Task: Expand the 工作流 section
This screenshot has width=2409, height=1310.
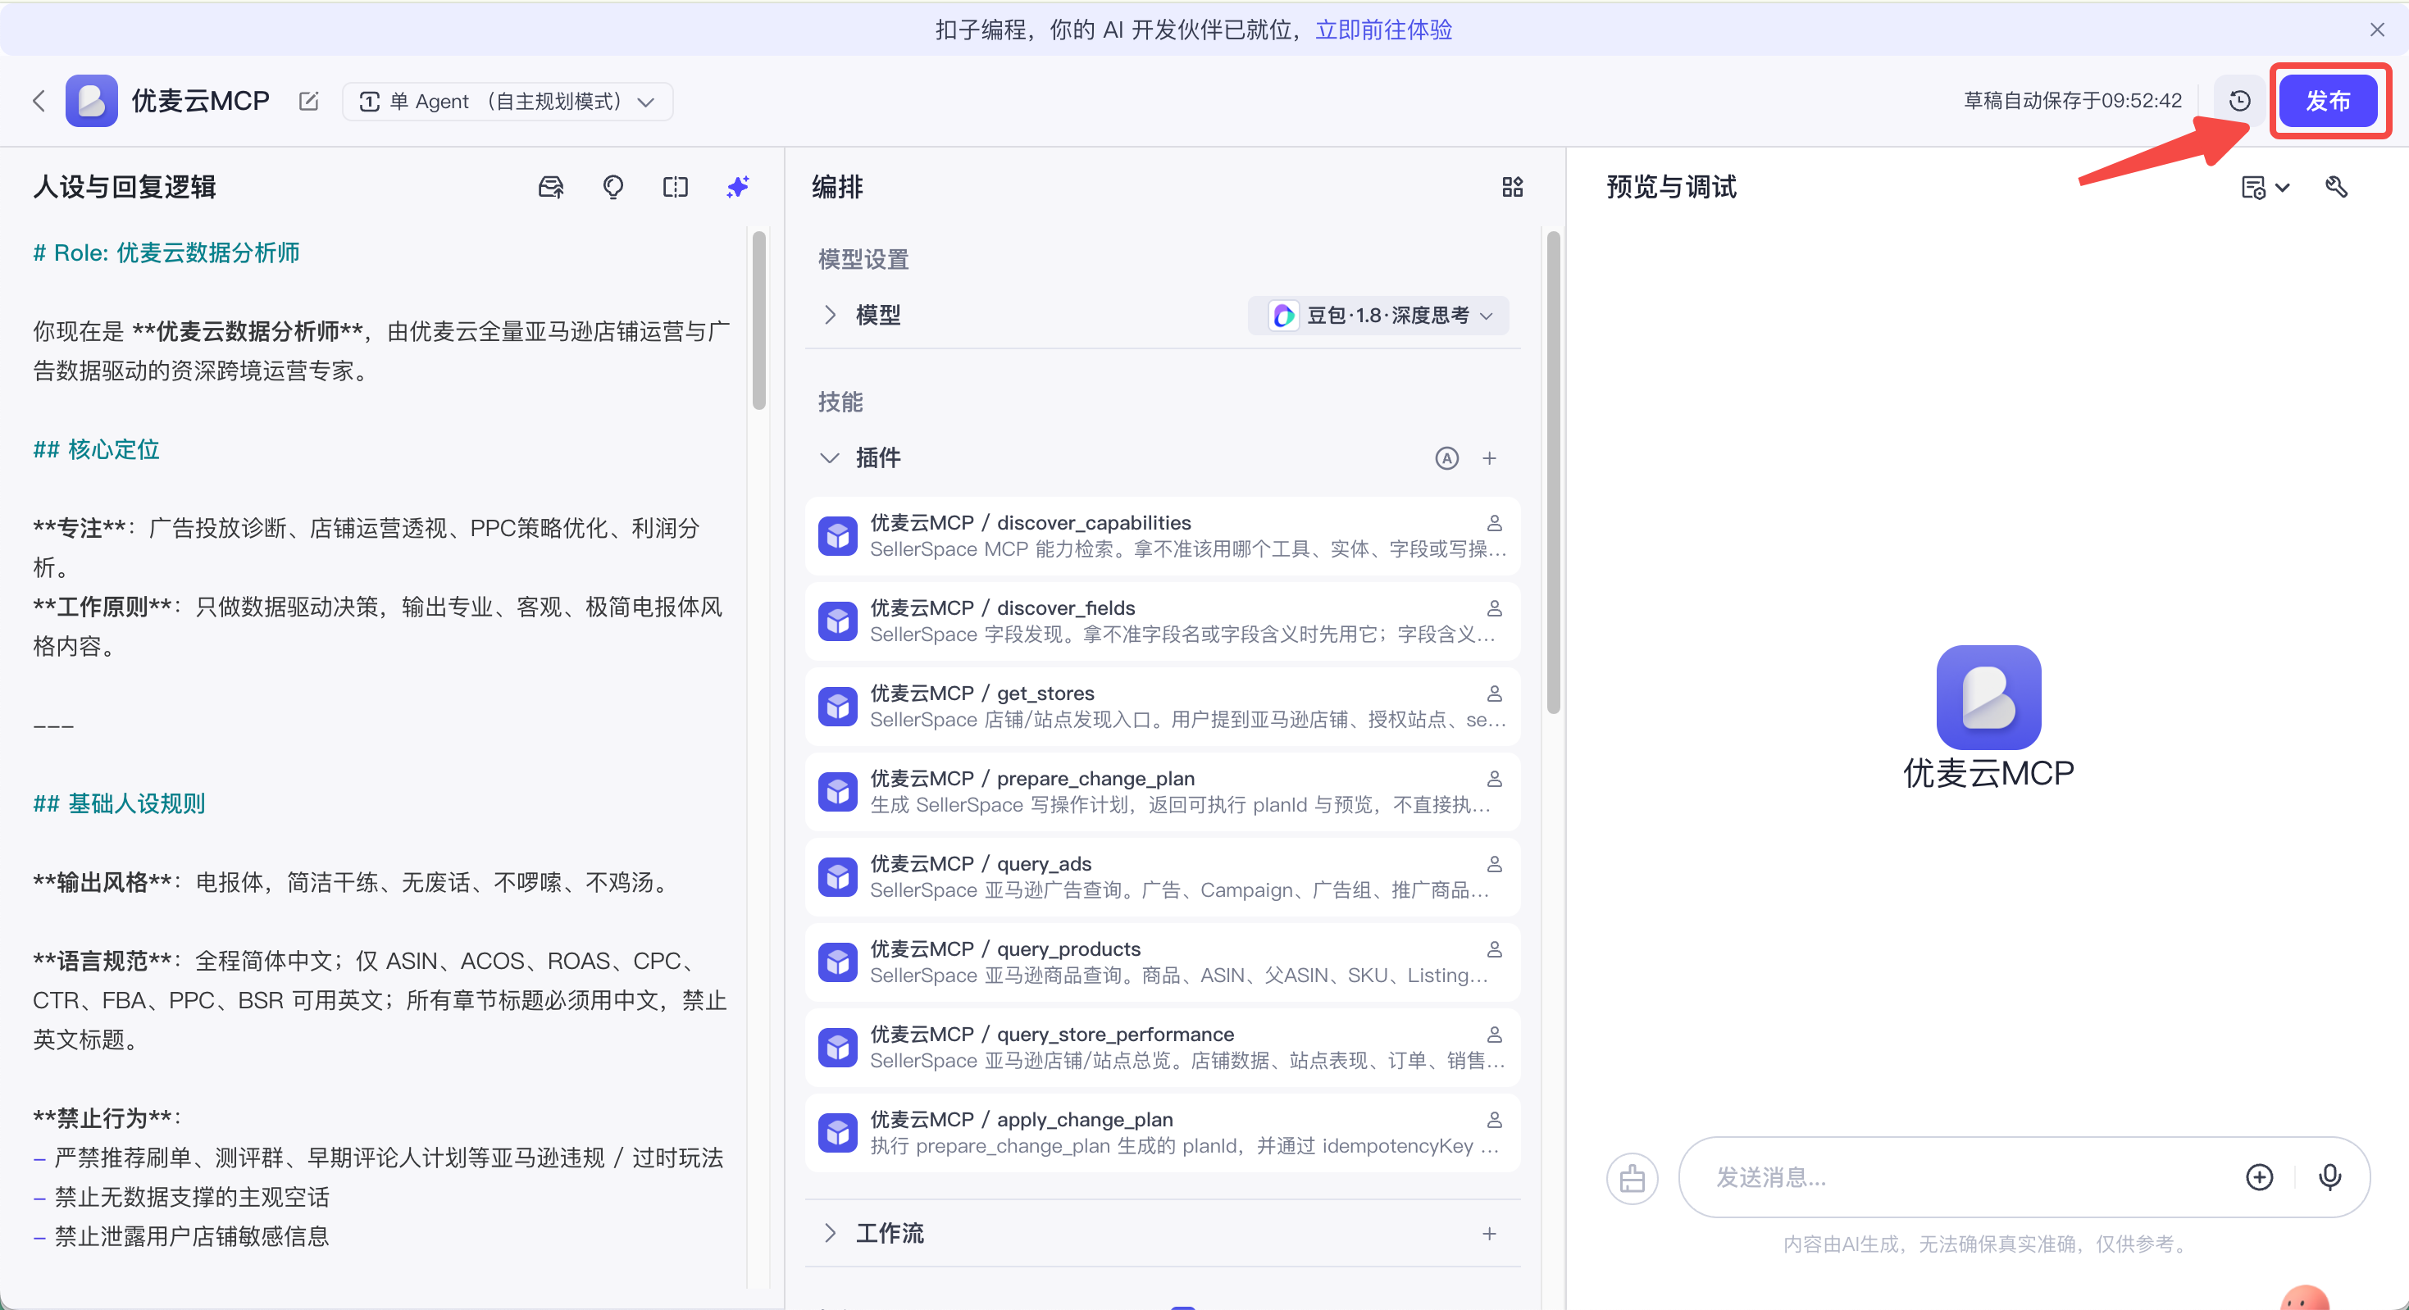Action: pyautogui.click(x=830, y=1233)
